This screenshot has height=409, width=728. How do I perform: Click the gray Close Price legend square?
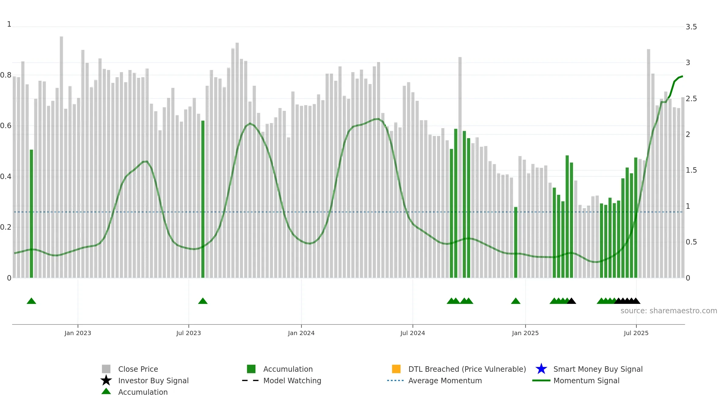click(x=106, y=369)
